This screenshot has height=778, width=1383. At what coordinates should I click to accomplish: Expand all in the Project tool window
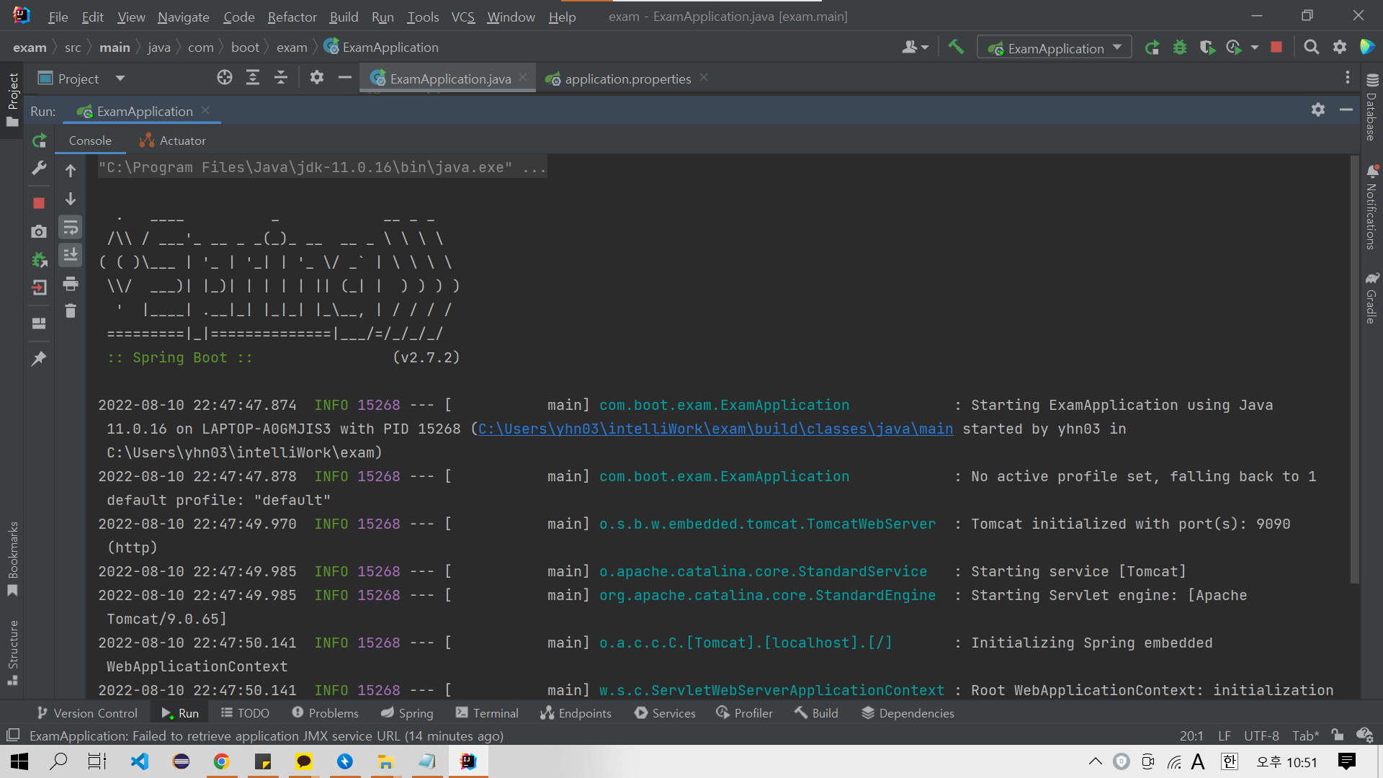point(253,78)
